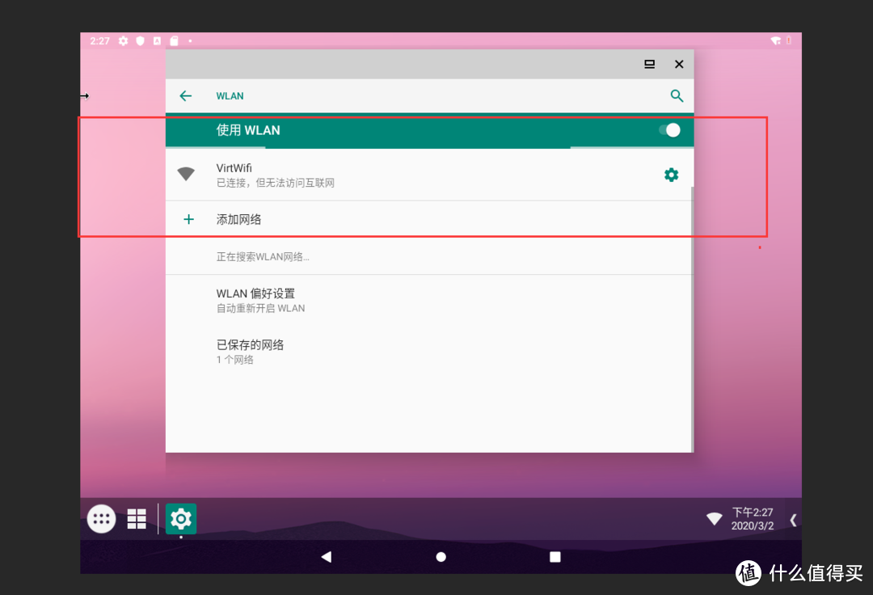Click the Wi-Fi icon in system tray
The width and height of the screenshot is (873, 595).
714,519
